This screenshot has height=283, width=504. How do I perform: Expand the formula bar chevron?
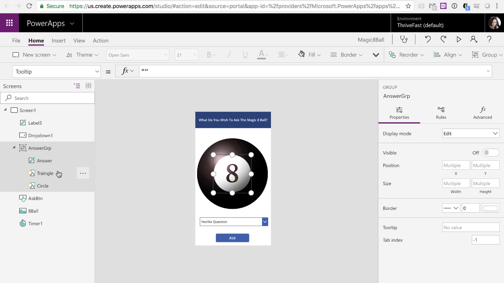click(488, 71)
